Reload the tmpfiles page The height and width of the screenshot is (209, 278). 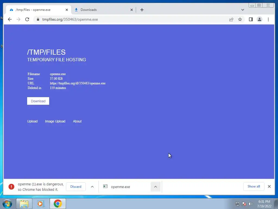point(27,19)
